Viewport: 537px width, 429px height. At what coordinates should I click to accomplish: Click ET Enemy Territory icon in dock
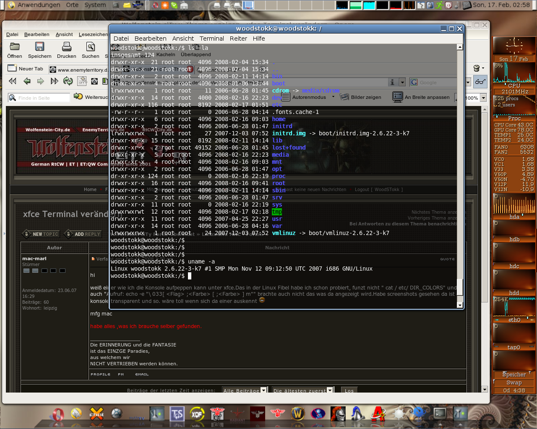[x=217, y=414]
